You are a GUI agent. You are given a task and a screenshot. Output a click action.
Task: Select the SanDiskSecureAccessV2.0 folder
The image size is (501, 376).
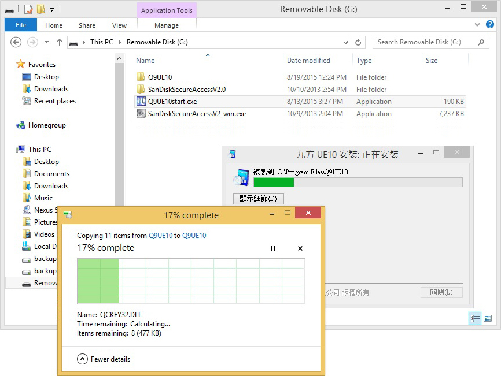[187, 90]
